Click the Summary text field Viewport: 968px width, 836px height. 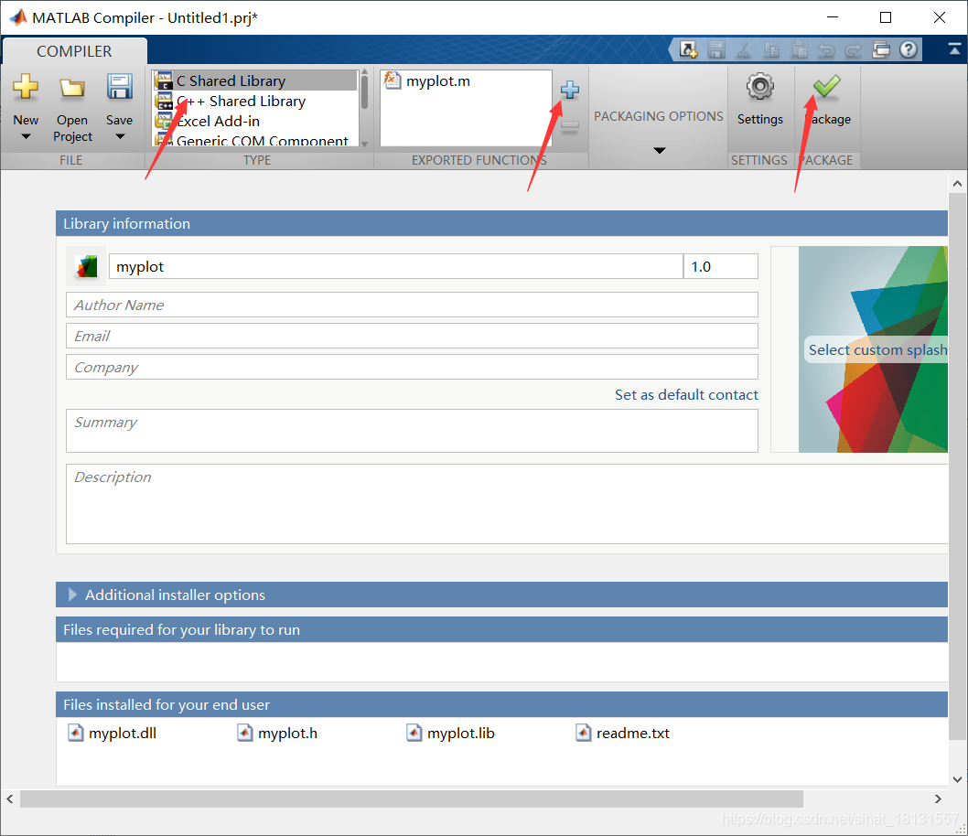tap(412, 431)
